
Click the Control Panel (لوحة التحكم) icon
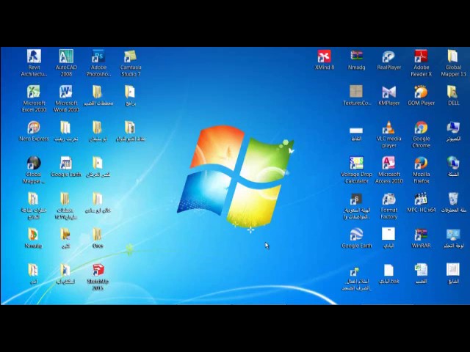pos(453,238)
